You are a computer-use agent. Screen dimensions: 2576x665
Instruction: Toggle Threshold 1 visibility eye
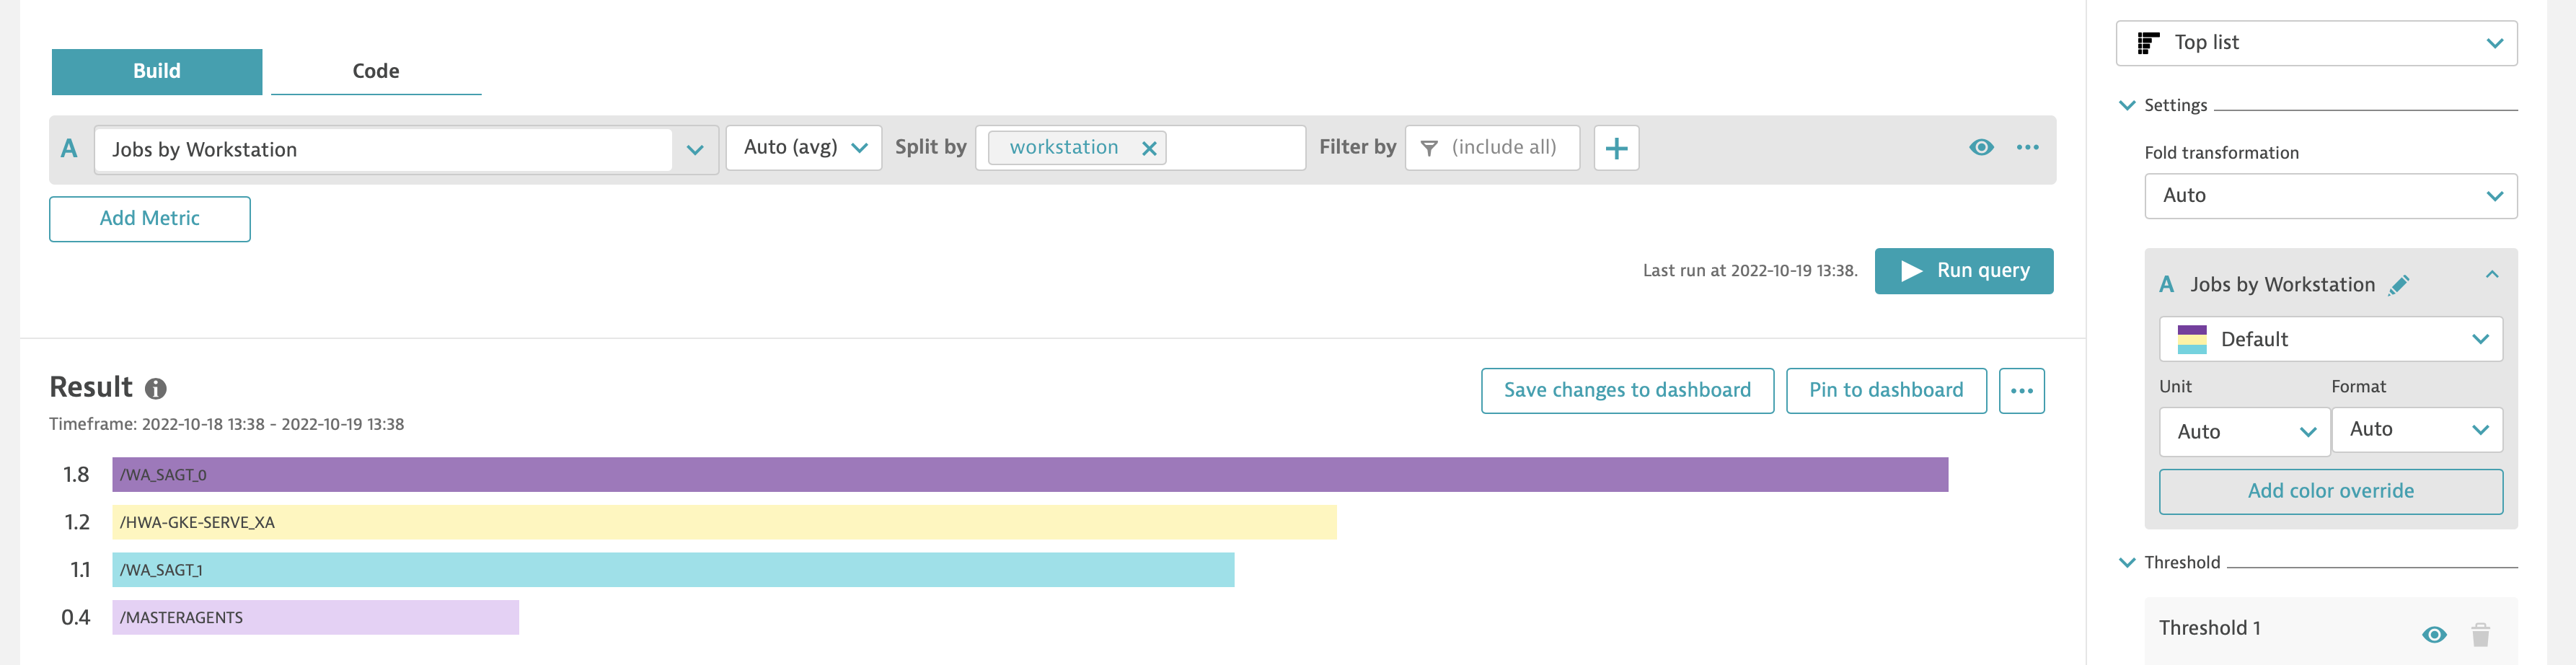click(x=2434, y=634)
